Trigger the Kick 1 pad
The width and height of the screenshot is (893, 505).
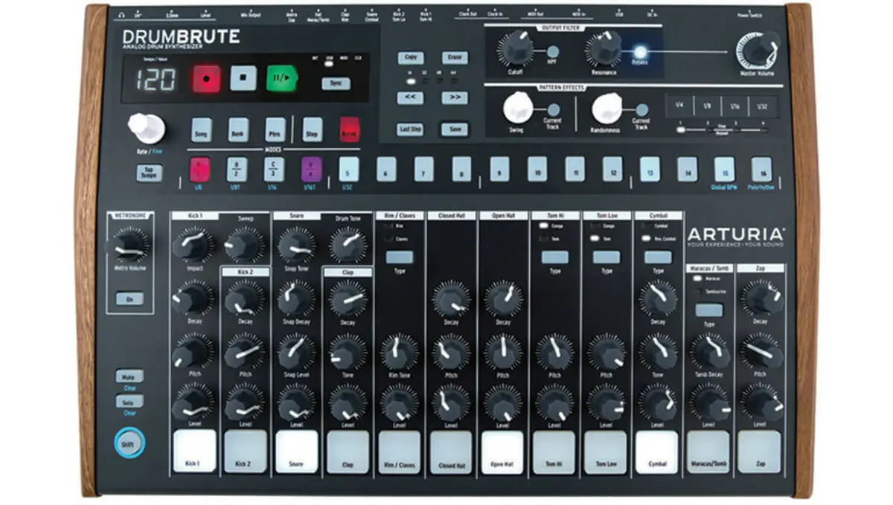click(x=194, y=451)
